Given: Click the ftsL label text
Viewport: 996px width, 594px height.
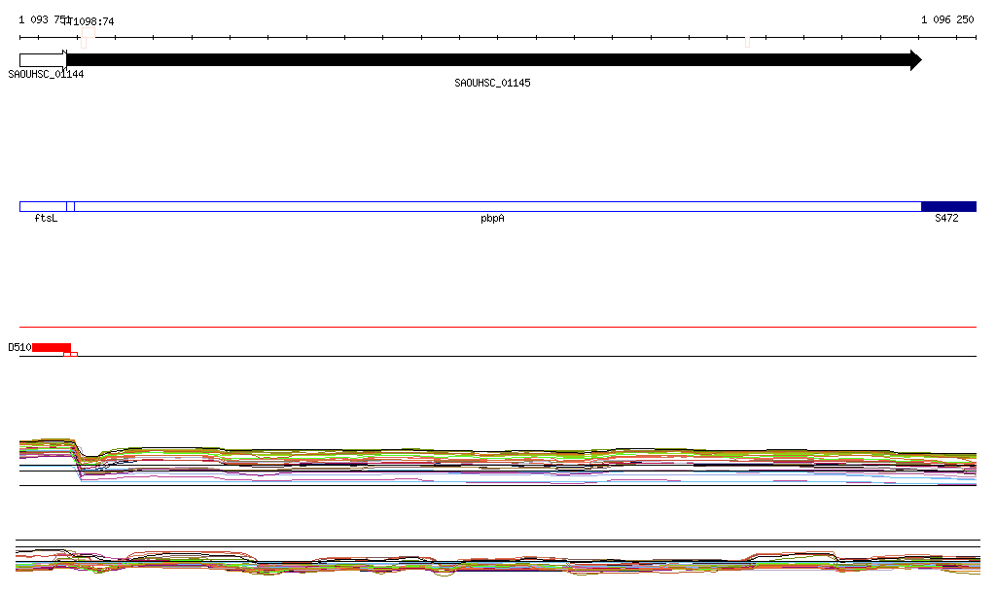Looking at the screenshot, I should tap(46, 219).
